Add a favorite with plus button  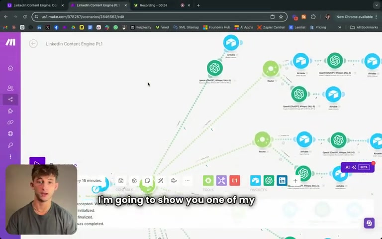point(295,181)
